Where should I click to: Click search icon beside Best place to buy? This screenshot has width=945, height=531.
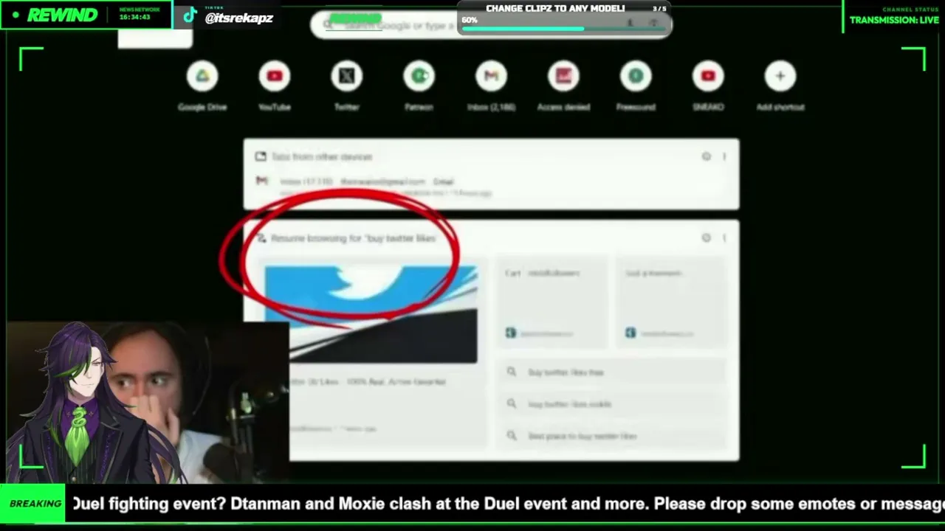(511, 436)
